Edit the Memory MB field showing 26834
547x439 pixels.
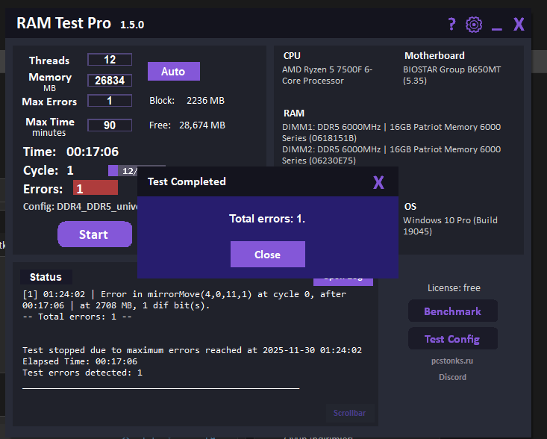[110, 81]
